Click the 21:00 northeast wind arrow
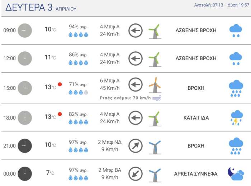251x186 pixels. tap(136, 146)
